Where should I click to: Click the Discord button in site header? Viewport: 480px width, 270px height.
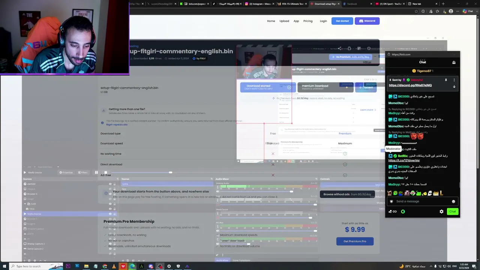click(x=367, y=21)
